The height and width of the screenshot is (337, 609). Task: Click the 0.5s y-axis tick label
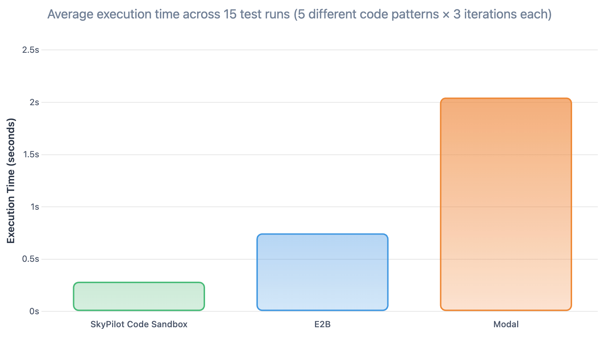click(x=31, y=259)
